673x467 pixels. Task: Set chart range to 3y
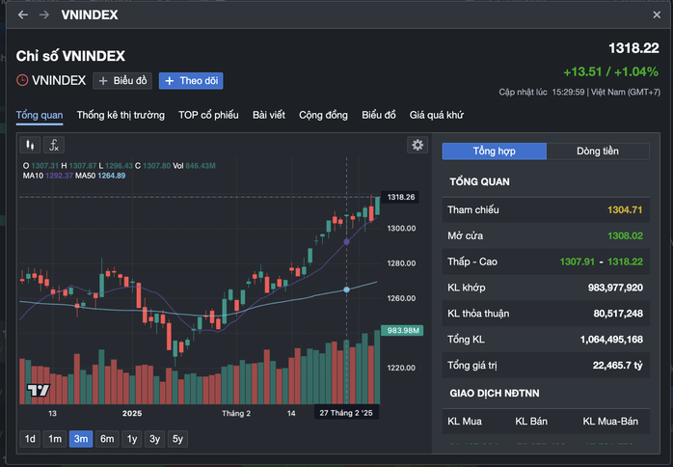pyautogui.click(x=154, y=439)
